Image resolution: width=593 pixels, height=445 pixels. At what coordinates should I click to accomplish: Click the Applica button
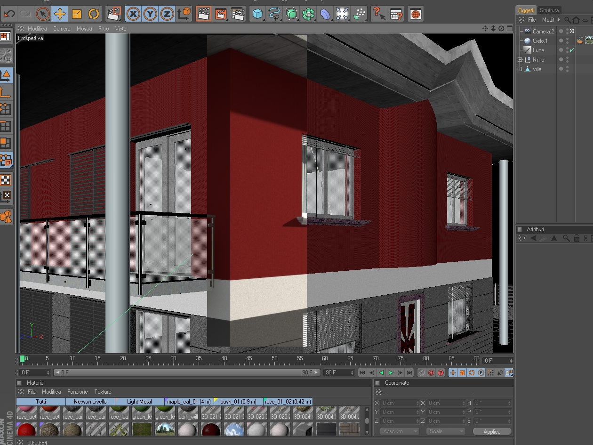pyautogui.click(x=492, y=432)
